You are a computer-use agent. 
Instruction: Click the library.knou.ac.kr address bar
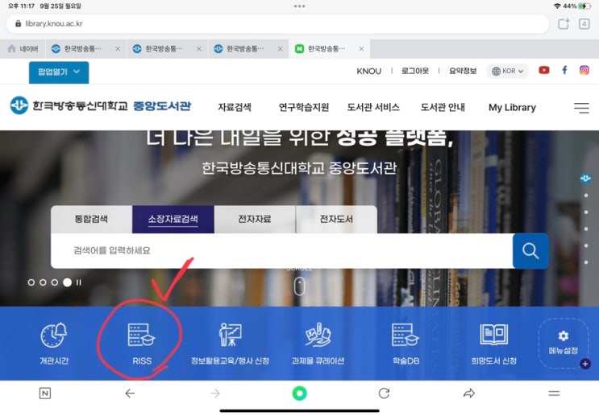[277, 23]
